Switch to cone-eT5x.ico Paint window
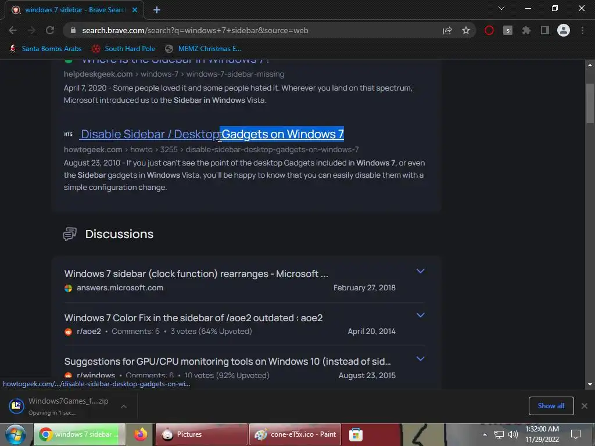Viewport: 595px width, 446px height. (x=295, y=434)
